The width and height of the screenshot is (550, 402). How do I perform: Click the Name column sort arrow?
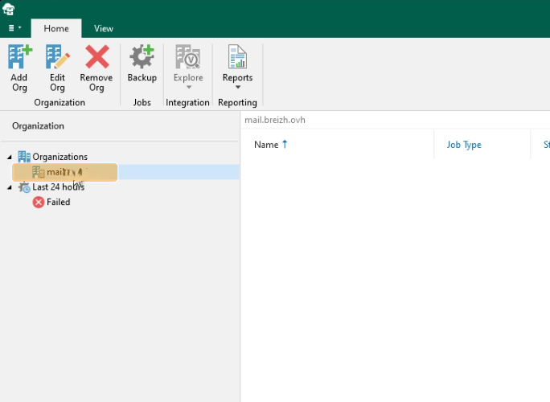[285, 144]
